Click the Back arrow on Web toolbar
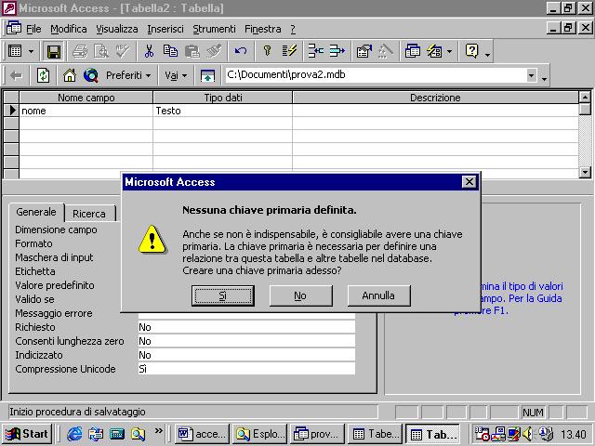The width and height of the screenshot is (595, 446). point(16,76)
